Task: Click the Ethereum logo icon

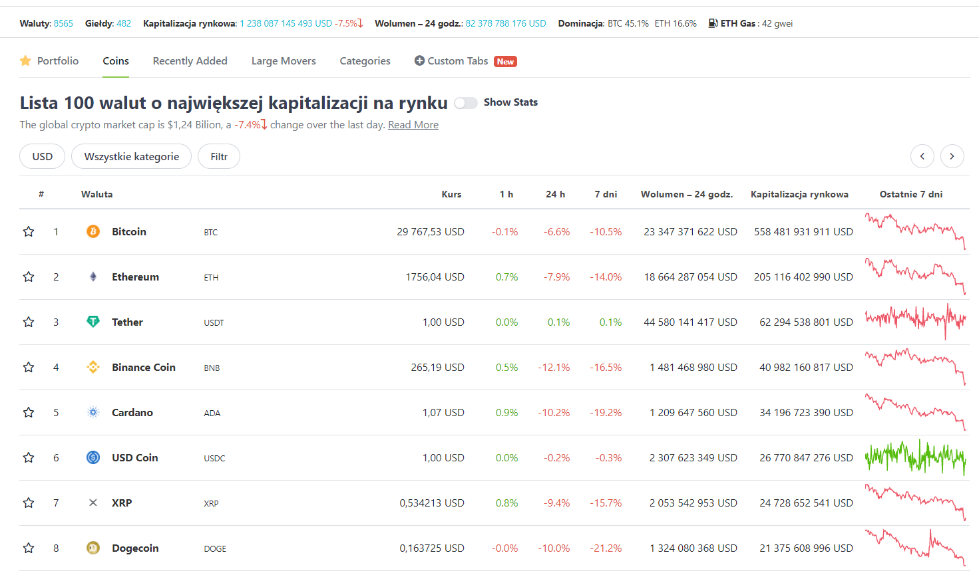Action: pos(93,277)
